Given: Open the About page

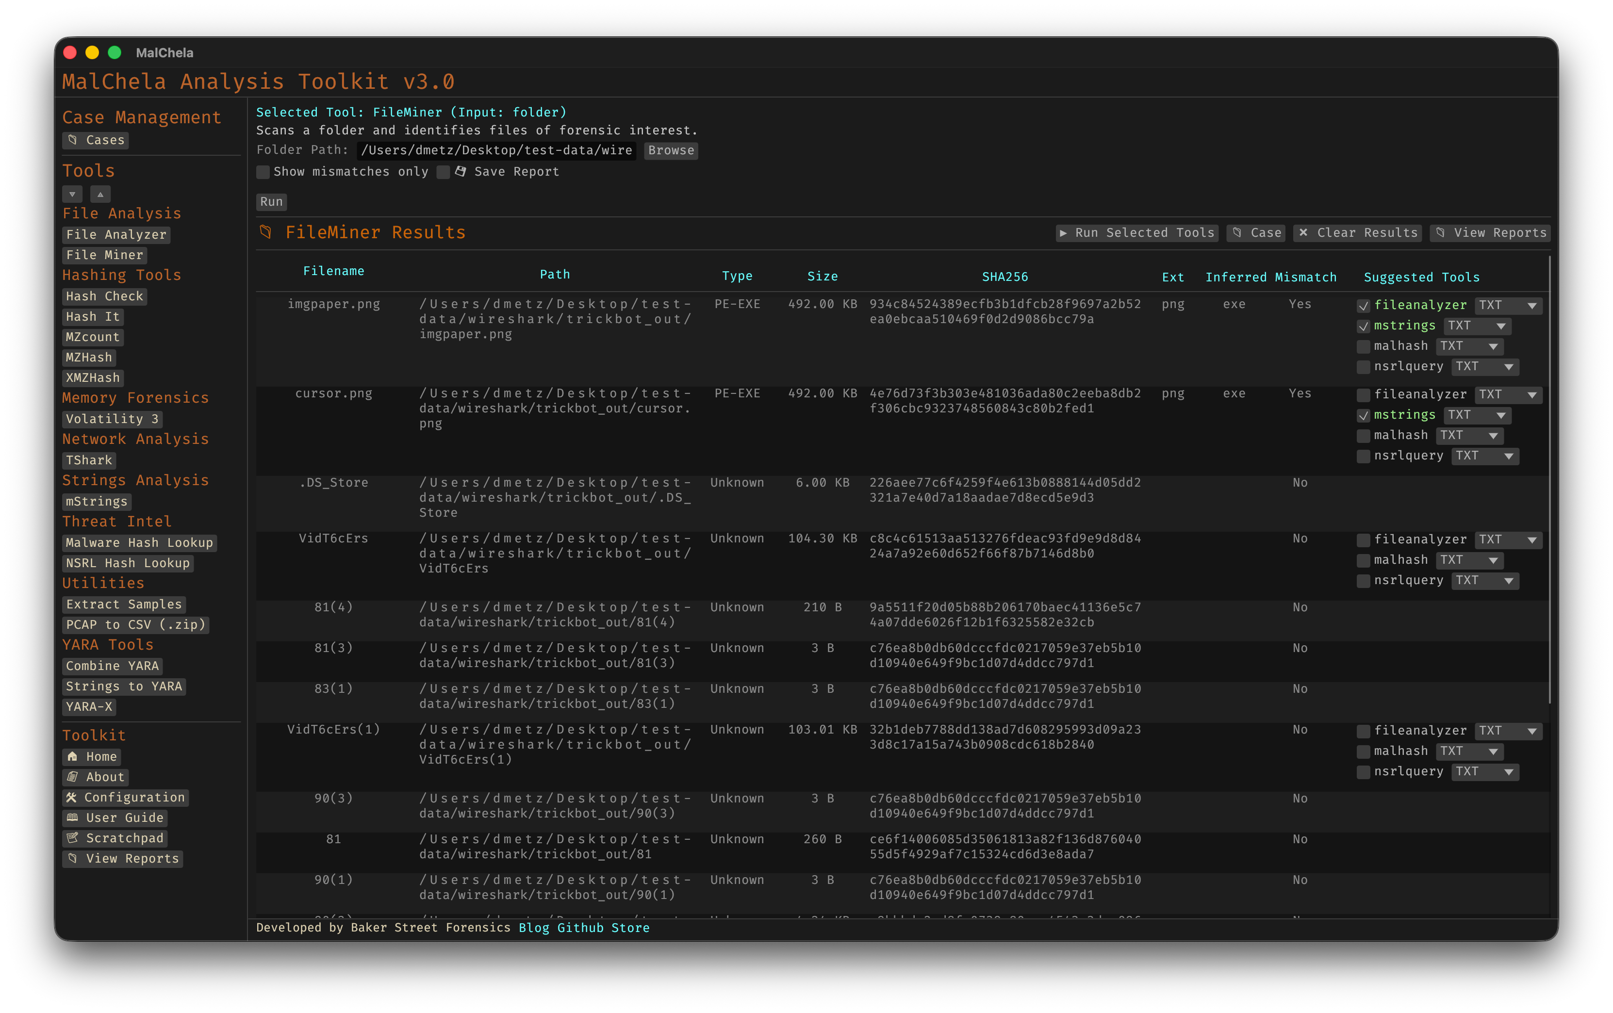Looking at the screenshot, I should (x=96, y=777).
